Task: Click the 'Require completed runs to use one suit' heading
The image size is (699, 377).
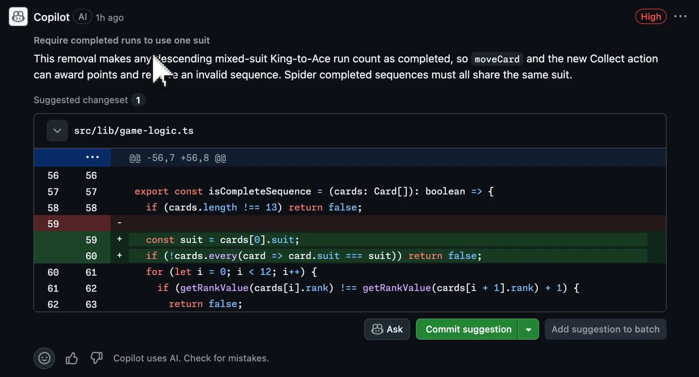Action: [121, 40]
